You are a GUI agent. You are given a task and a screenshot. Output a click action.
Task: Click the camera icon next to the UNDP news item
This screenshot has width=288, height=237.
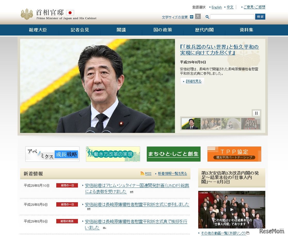click(x=132, y=192)
